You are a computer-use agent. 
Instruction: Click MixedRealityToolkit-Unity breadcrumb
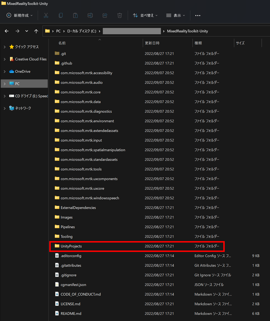pos(187,31)
